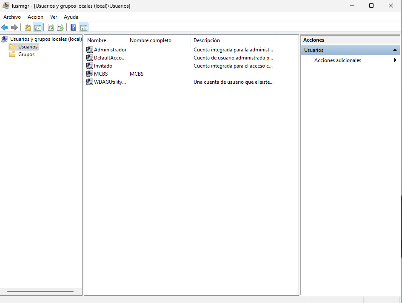Click the Export list toolbar icon
Image resolution: width=402 pixels, height=303 pixels.
(x=60, y=28)
